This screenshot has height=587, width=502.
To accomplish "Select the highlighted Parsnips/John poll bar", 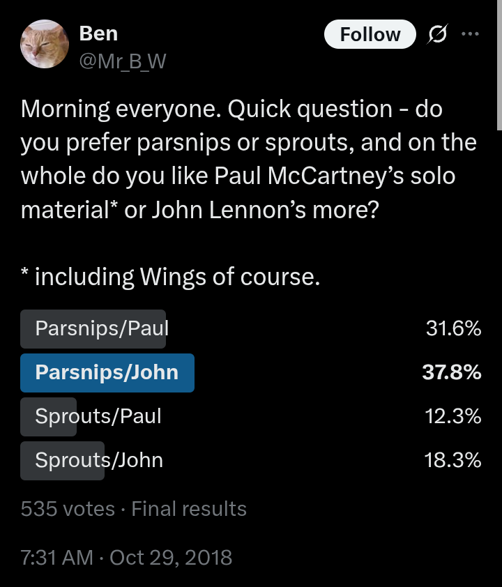I will pos(107,372).
